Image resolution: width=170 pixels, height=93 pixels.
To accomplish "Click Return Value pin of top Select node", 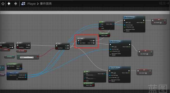I will pos(113,24).
